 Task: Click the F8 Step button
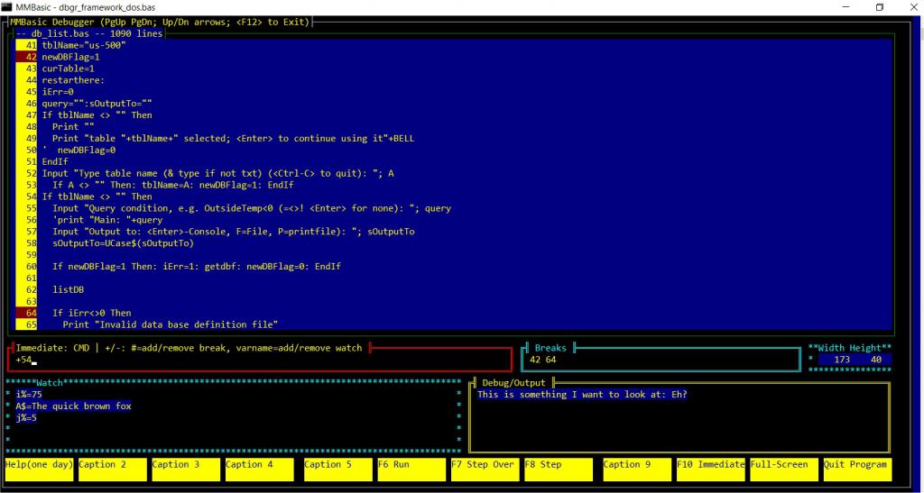pos(558,469)
